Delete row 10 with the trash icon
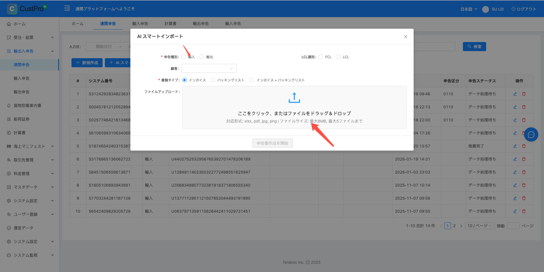Viewport: 544px width, 272px height. [x=524, y=211]
